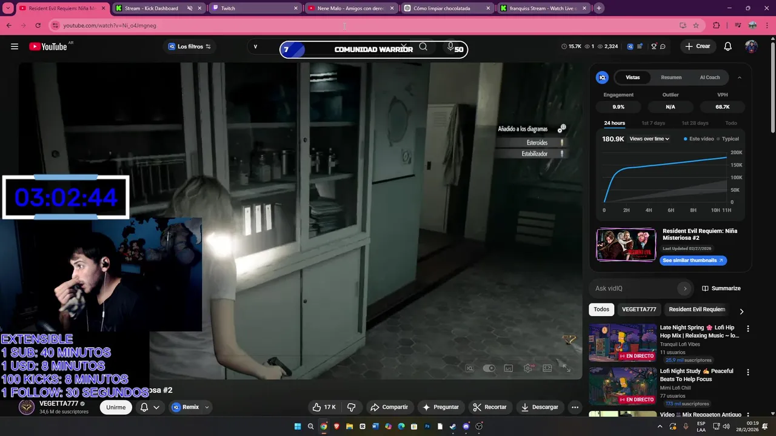The height and width of the screenshot is (436, 776).
Task: Bookmark this page with star icon
Action: tap(695, 25)
